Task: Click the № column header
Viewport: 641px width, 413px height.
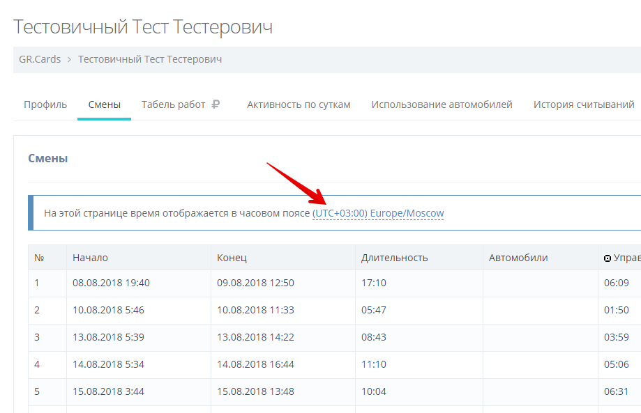Action: tap(40, 258)
